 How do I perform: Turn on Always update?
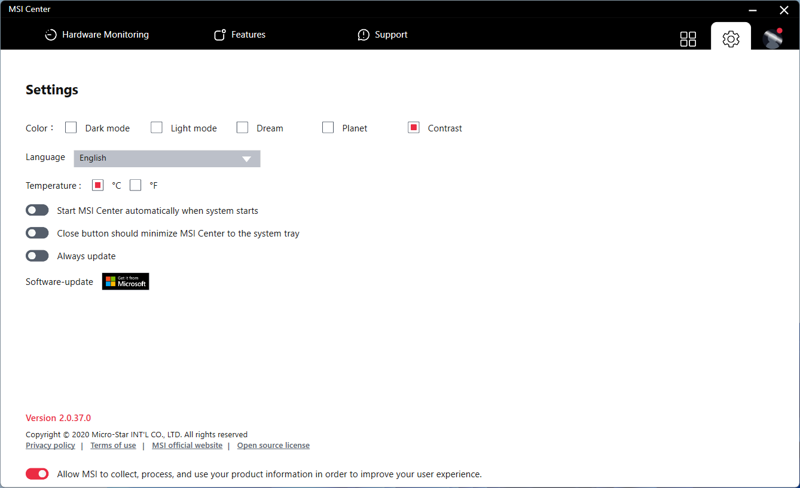[x=37, y=256]
